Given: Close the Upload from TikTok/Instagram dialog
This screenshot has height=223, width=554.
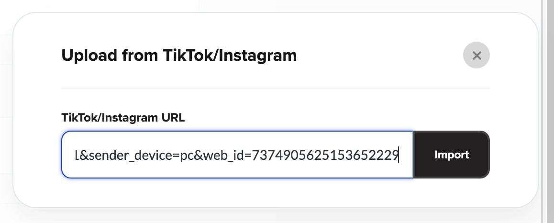Looking at the screenshot, I should pyautogui.click(x=476, y=55).
